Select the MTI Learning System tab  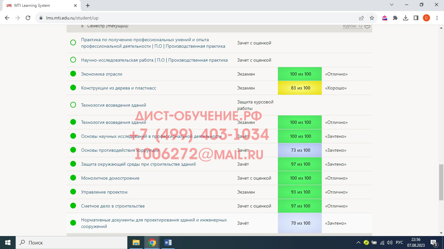click(39, 6)
